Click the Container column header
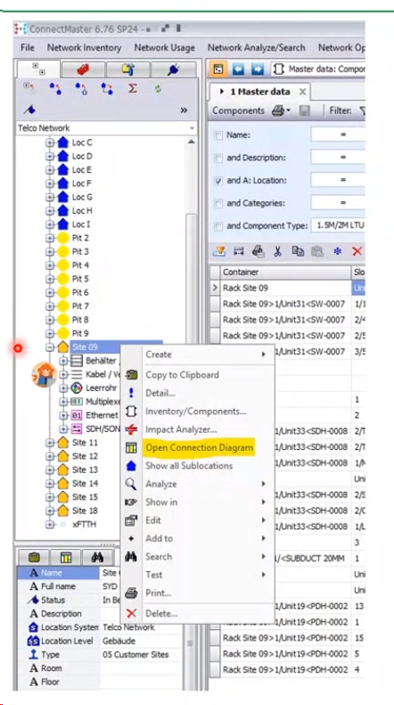 [x=285, y=272]
